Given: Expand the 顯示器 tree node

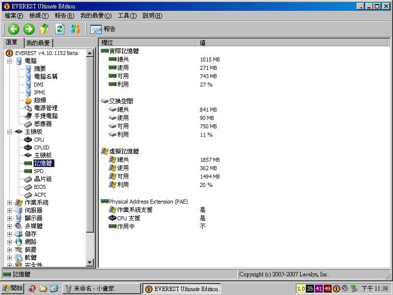Looking at the screenshot, I should point(9,218).
